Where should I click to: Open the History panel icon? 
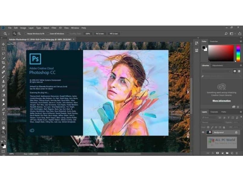pos(197,43)
